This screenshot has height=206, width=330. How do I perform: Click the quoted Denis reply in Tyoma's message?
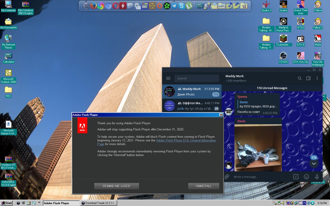258,104
